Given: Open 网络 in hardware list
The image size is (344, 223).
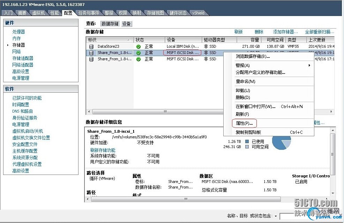Looking at the screenshot, I should [16, 52].
